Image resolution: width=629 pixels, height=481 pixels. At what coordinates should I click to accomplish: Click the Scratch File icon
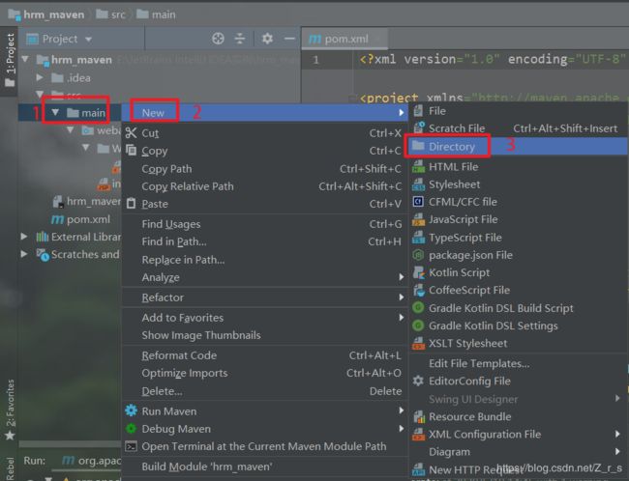point(419,127)
